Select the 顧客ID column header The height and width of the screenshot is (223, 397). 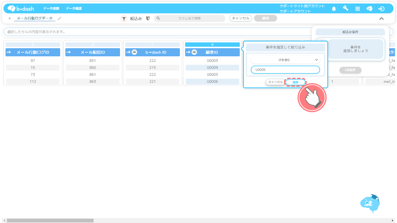click(x=212, y=52)
